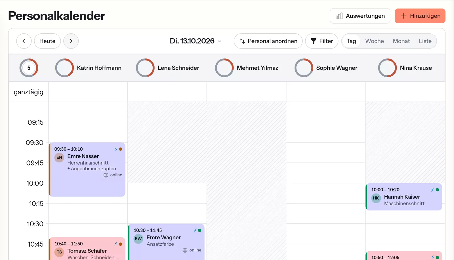
Task: Click the EW avatar of Emre Wagner
Action: [138, 239]
